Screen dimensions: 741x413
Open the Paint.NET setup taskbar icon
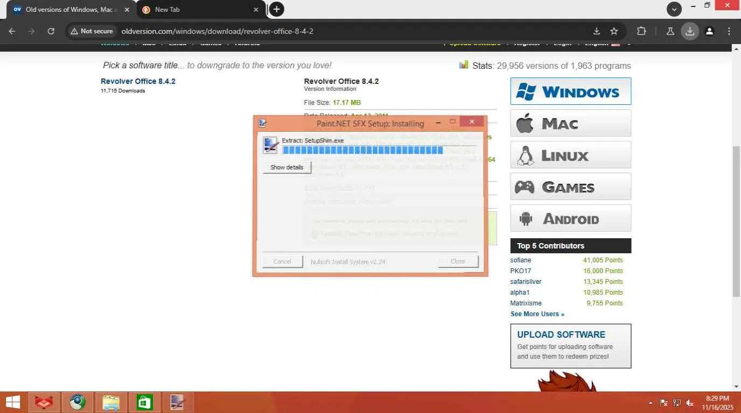click(x=178, y=402)
